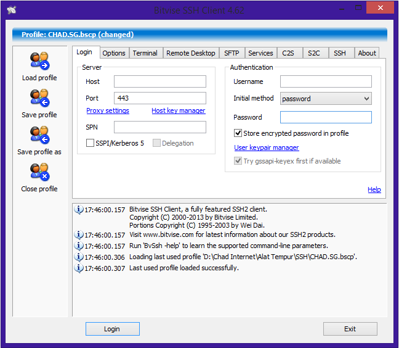This screenshot has width=399, height=348.
Task: Open the User keypair manager link
Action: 267,147
